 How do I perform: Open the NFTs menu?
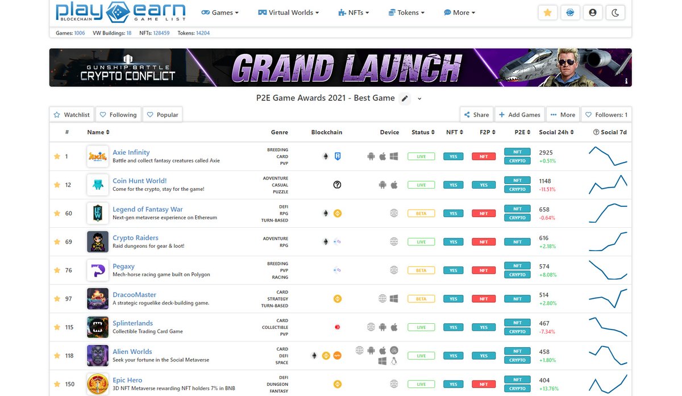[x=354, y=12]
